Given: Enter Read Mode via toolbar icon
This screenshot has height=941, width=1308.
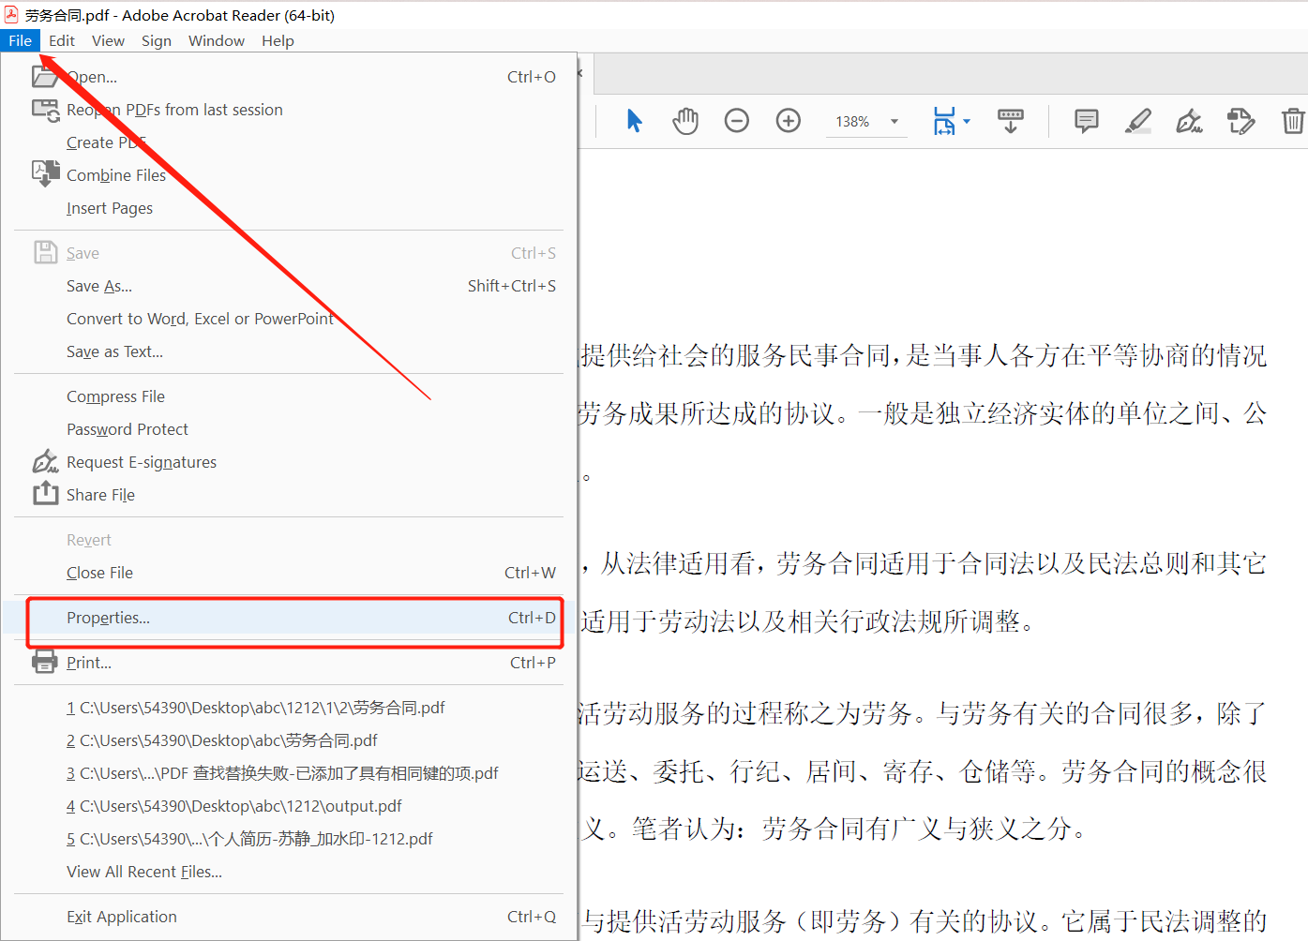Looking at the screenshot, I should [x=1010, y=121].
